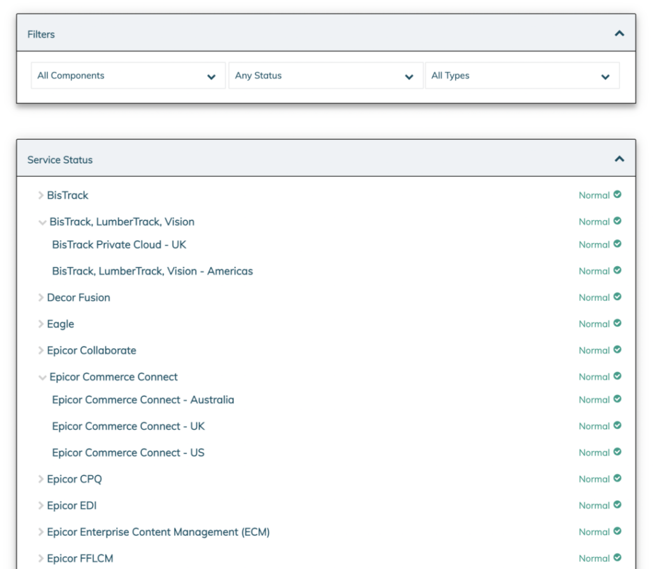Screen dimensions: 653x569
Task: Open the Any Status filter dropdown
Action: point(325,75)
